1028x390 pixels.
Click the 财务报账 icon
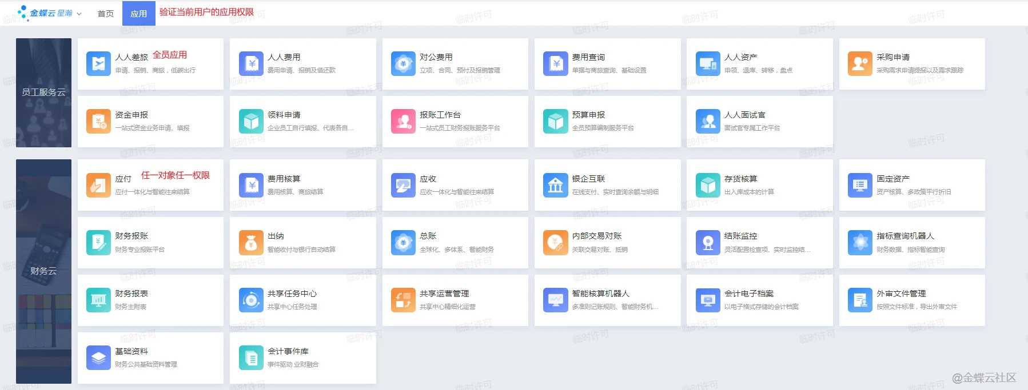tap(98, 243)
